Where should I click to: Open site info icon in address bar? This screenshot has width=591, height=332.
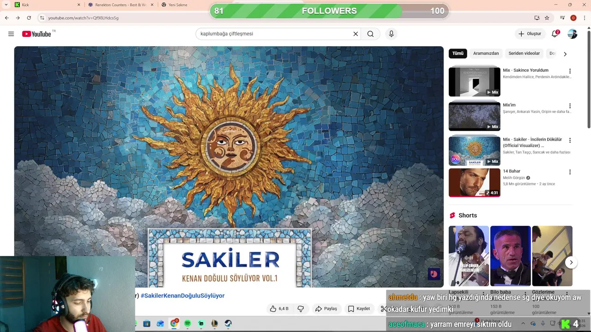coord(42,18)
